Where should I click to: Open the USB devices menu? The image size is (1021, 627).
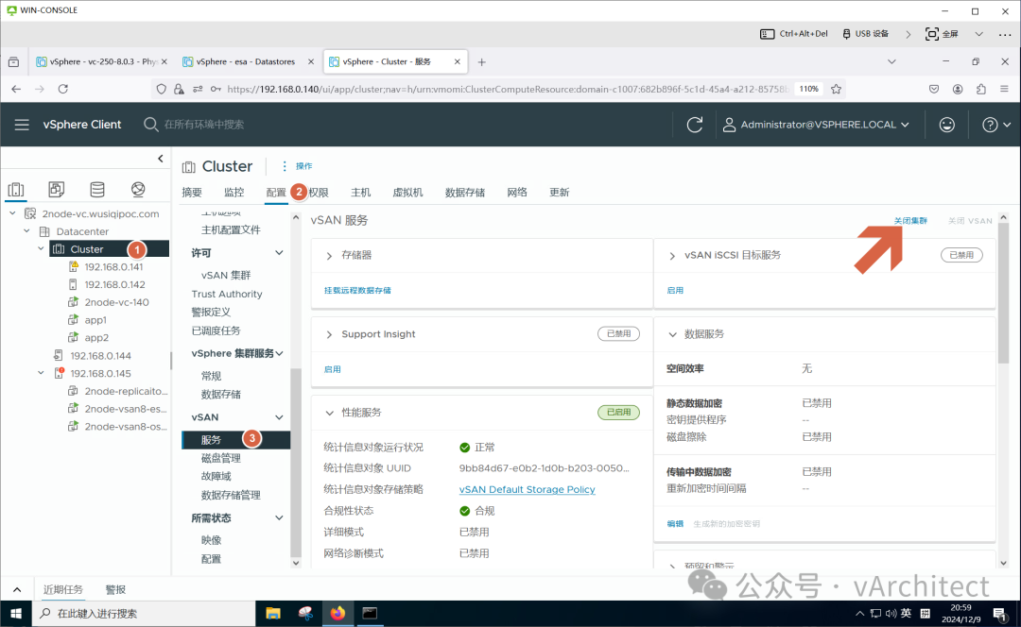point(865,34)
